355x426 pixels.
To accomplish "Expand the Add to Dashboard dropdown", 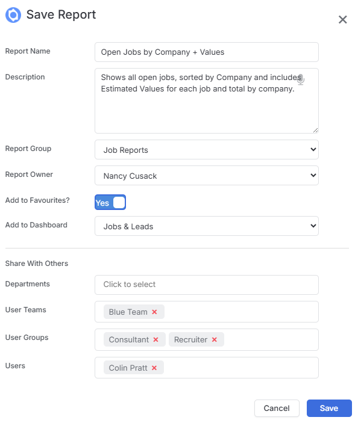I will [x=207, y=226].
